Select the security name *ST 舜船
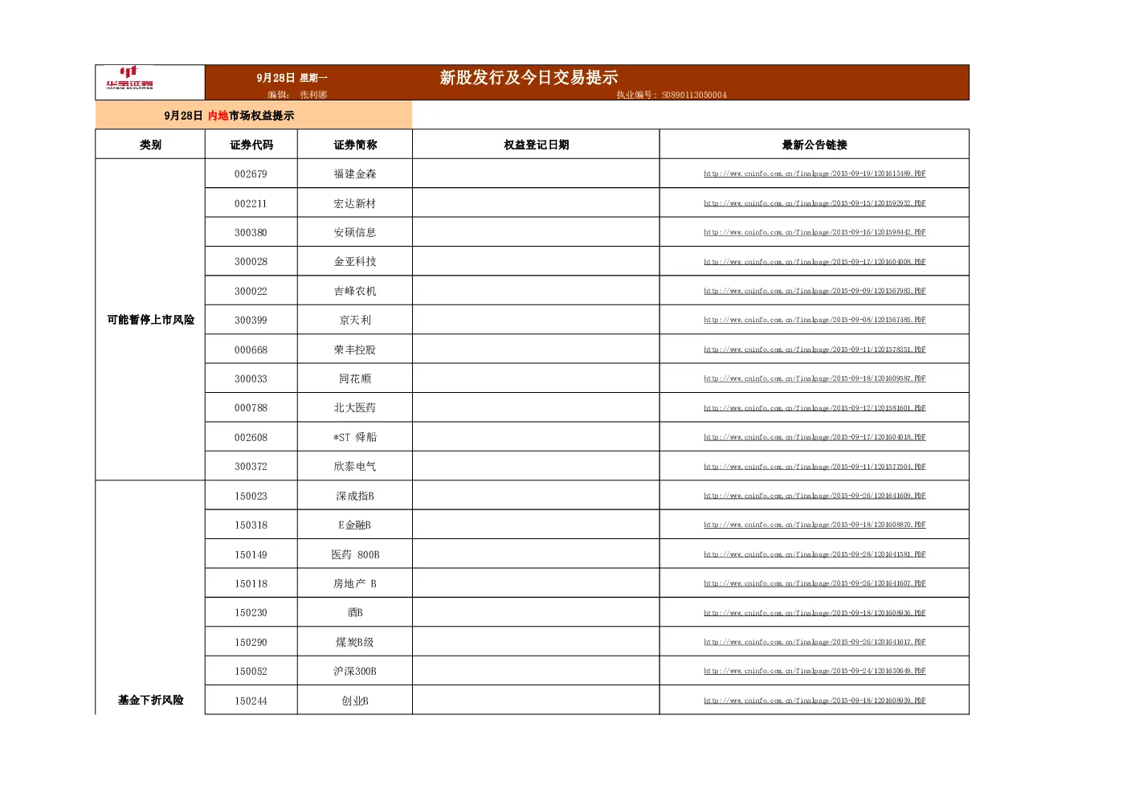The width and height of the screenshot is (1127, 797). [355, 437]
